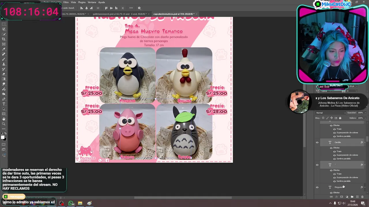Toggle Quick Mask mode in toolbar

[4, 145]
